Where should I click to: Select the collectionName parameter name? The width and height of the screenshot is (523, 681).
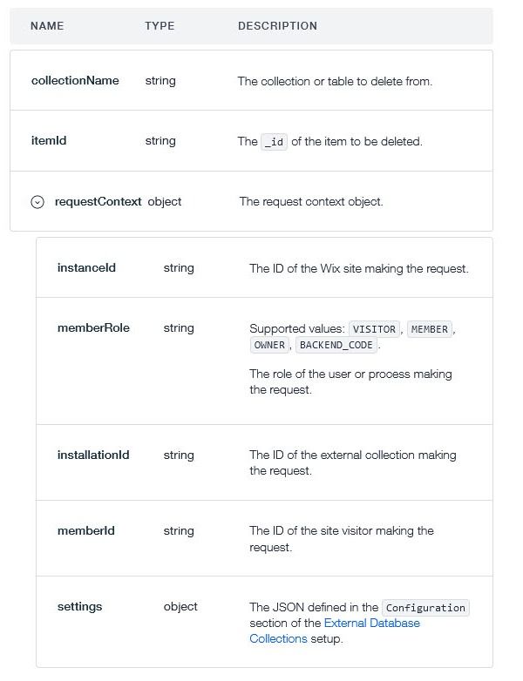(x=75, y=81)
